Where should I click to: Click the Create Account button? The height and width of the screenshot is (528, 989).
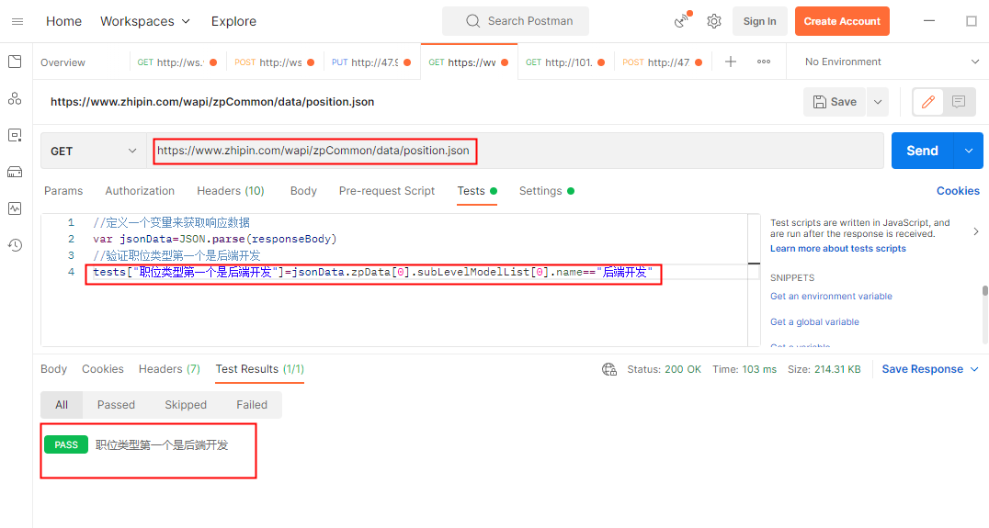pyautogui.click(x=842, y=21)
